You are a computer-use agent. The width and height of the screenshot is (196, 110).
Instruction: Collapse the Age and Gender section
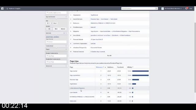pos(66,17)
